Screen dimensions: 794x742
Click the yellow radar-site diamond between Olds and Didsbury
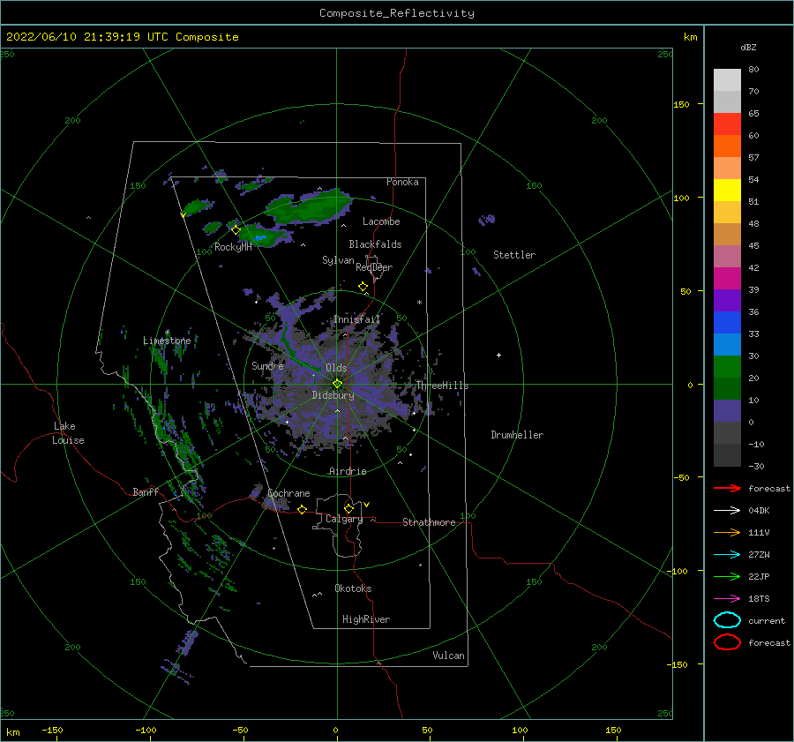click(x=337, y=384)
